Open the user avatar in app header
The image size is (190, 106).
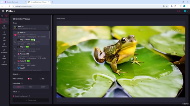point(185,11)
